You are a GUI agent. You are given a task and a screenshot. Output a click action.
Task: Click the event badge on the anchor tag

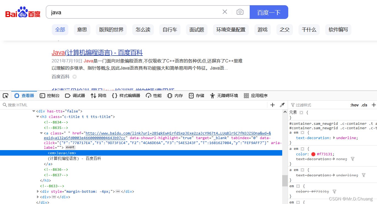(x=70, y=147)
